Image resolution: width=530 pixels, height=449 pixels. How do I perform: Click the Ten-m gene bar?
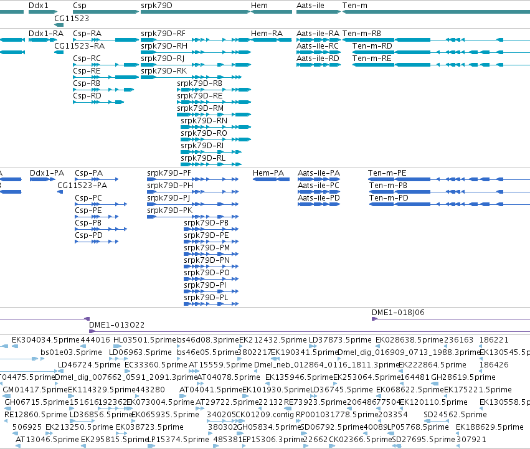coord(436,12)
